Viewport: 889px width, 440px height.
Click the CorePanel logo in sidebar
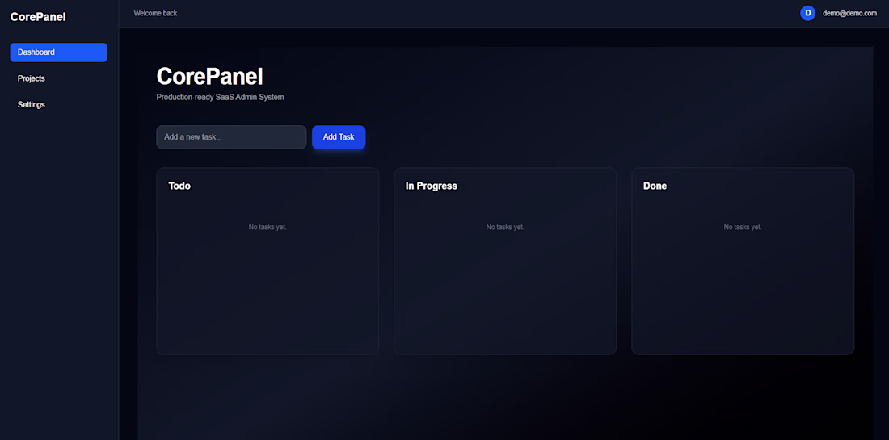point(38,17)
